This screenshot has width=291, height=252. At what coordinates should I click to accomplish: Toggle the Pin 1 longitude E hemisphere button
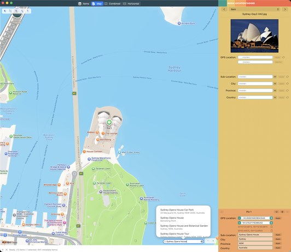[271, 223]
